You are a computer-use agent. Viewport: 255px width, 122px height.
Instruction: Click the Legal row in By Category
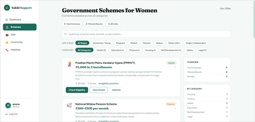[207, 117]
